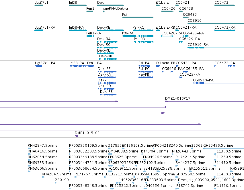Image resolution: width=244 pixels, height=190 pixels.
Task: Click the DME1-015L02 purple end arrow
Action: [x=76, y=136]
